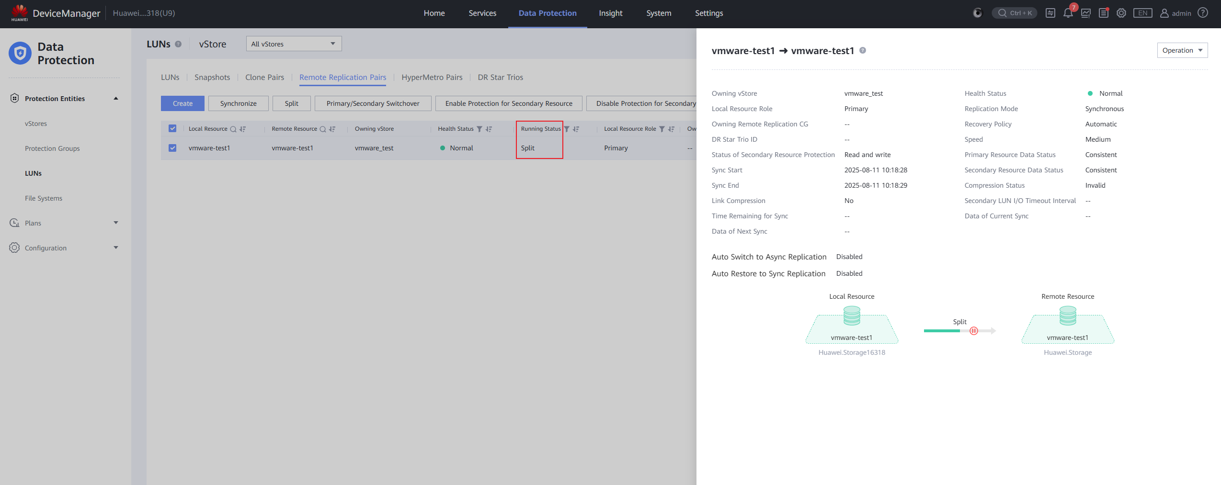Click the Synchronize button
The width and height of the screenshot is (1221, 485).
click(238, 103)
